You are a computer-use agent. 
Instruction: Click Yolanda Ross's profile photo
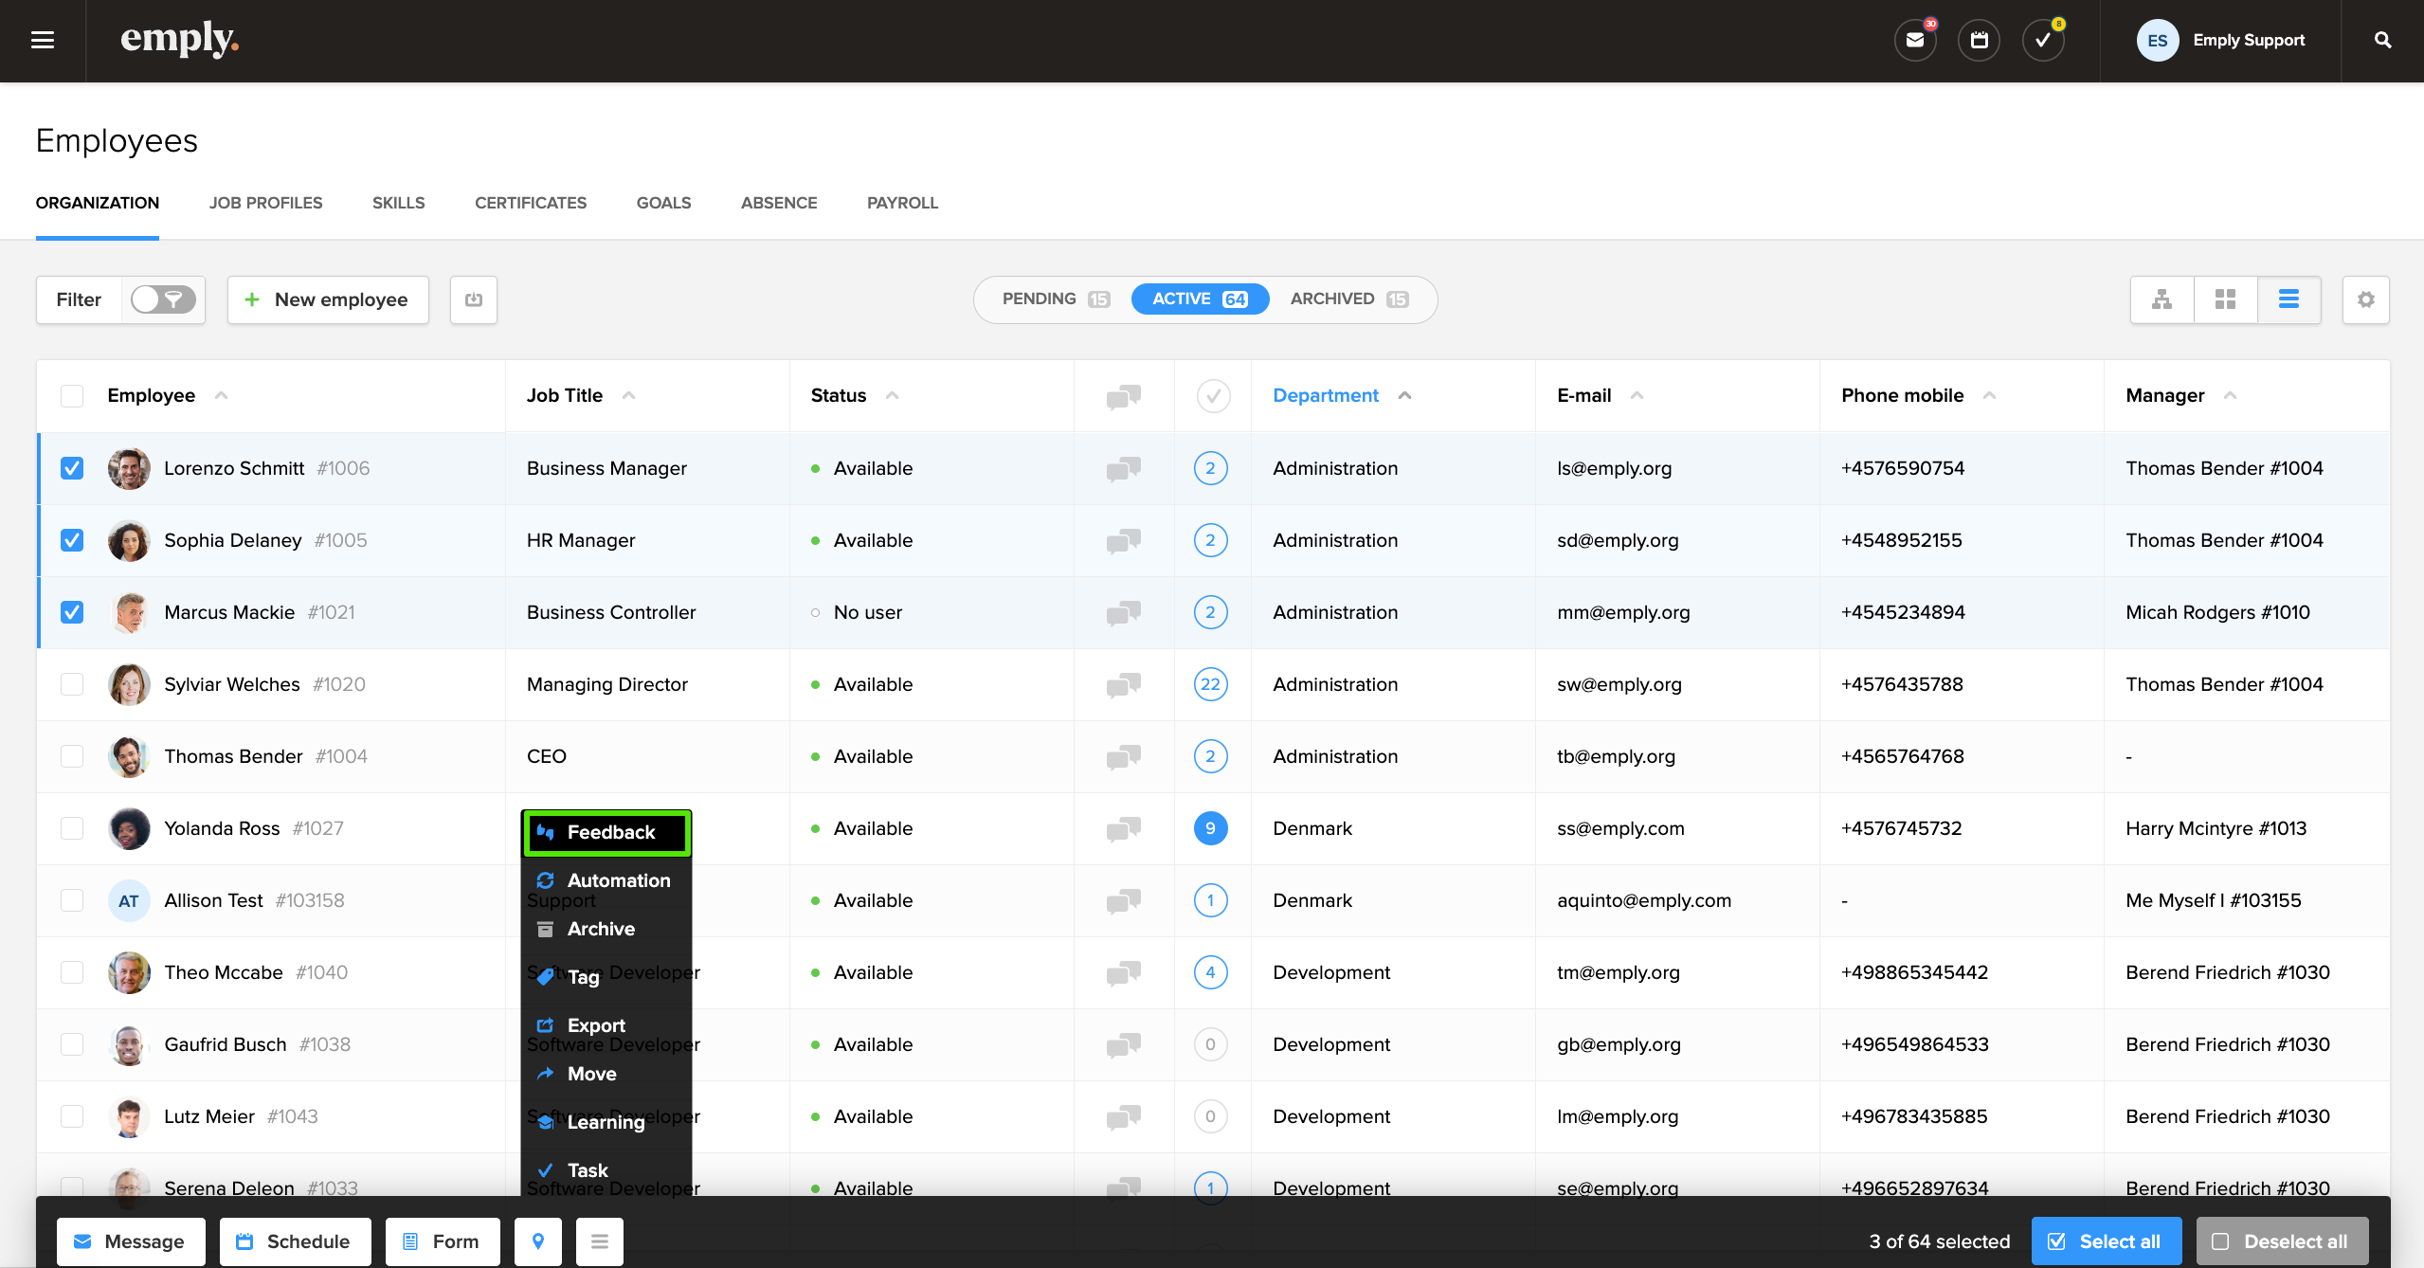point(128,827)
